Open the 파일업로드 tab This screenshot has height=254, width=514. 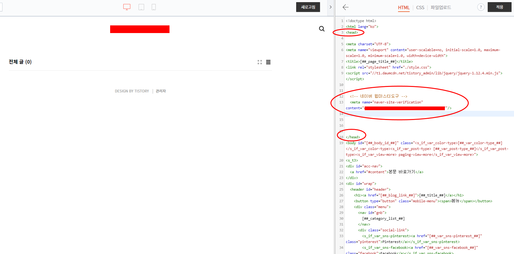(x=441, y=7)
